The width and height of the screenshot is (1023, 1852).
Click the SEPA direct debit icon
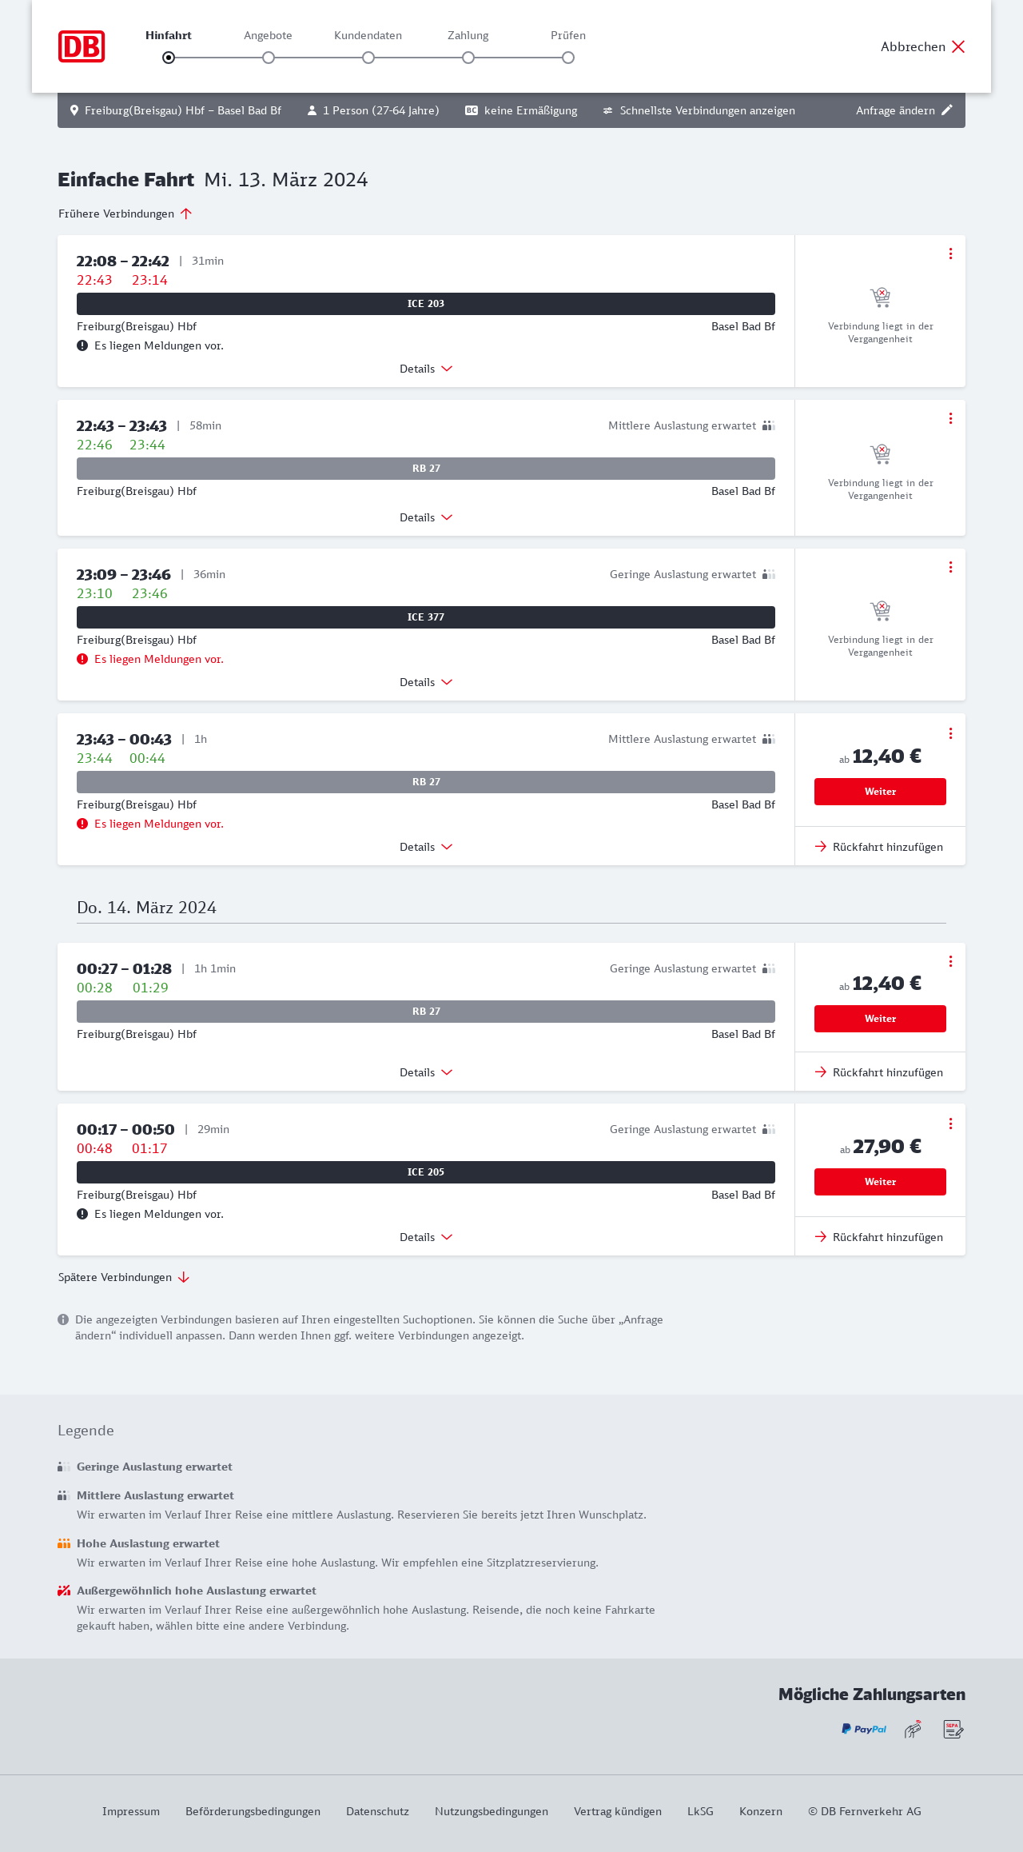953,1729
